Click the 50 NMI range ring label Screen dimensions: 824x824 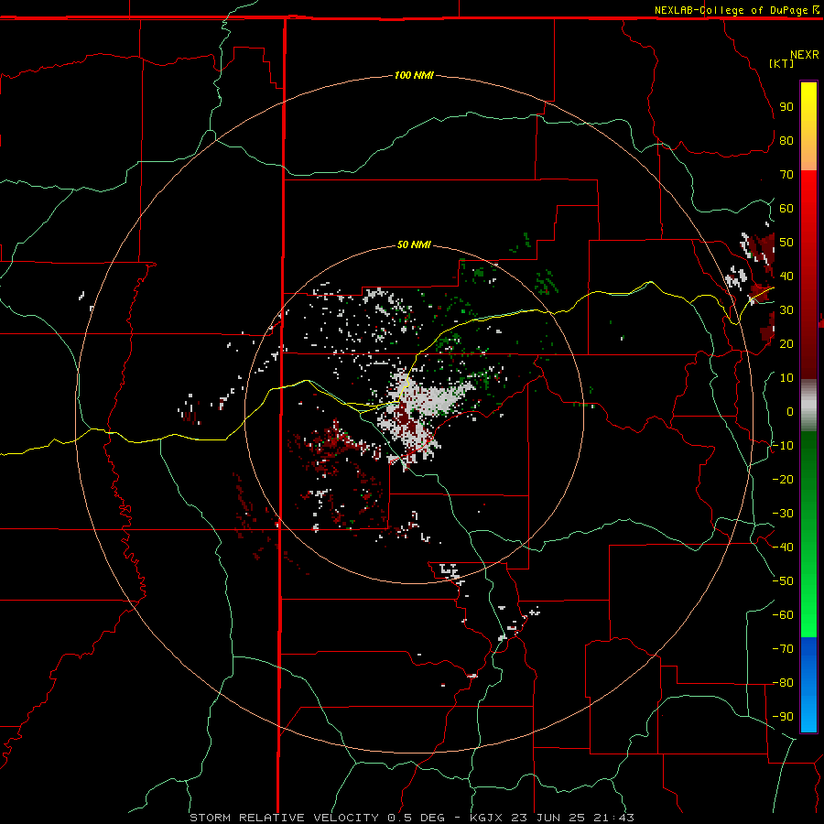pos(414,244)
